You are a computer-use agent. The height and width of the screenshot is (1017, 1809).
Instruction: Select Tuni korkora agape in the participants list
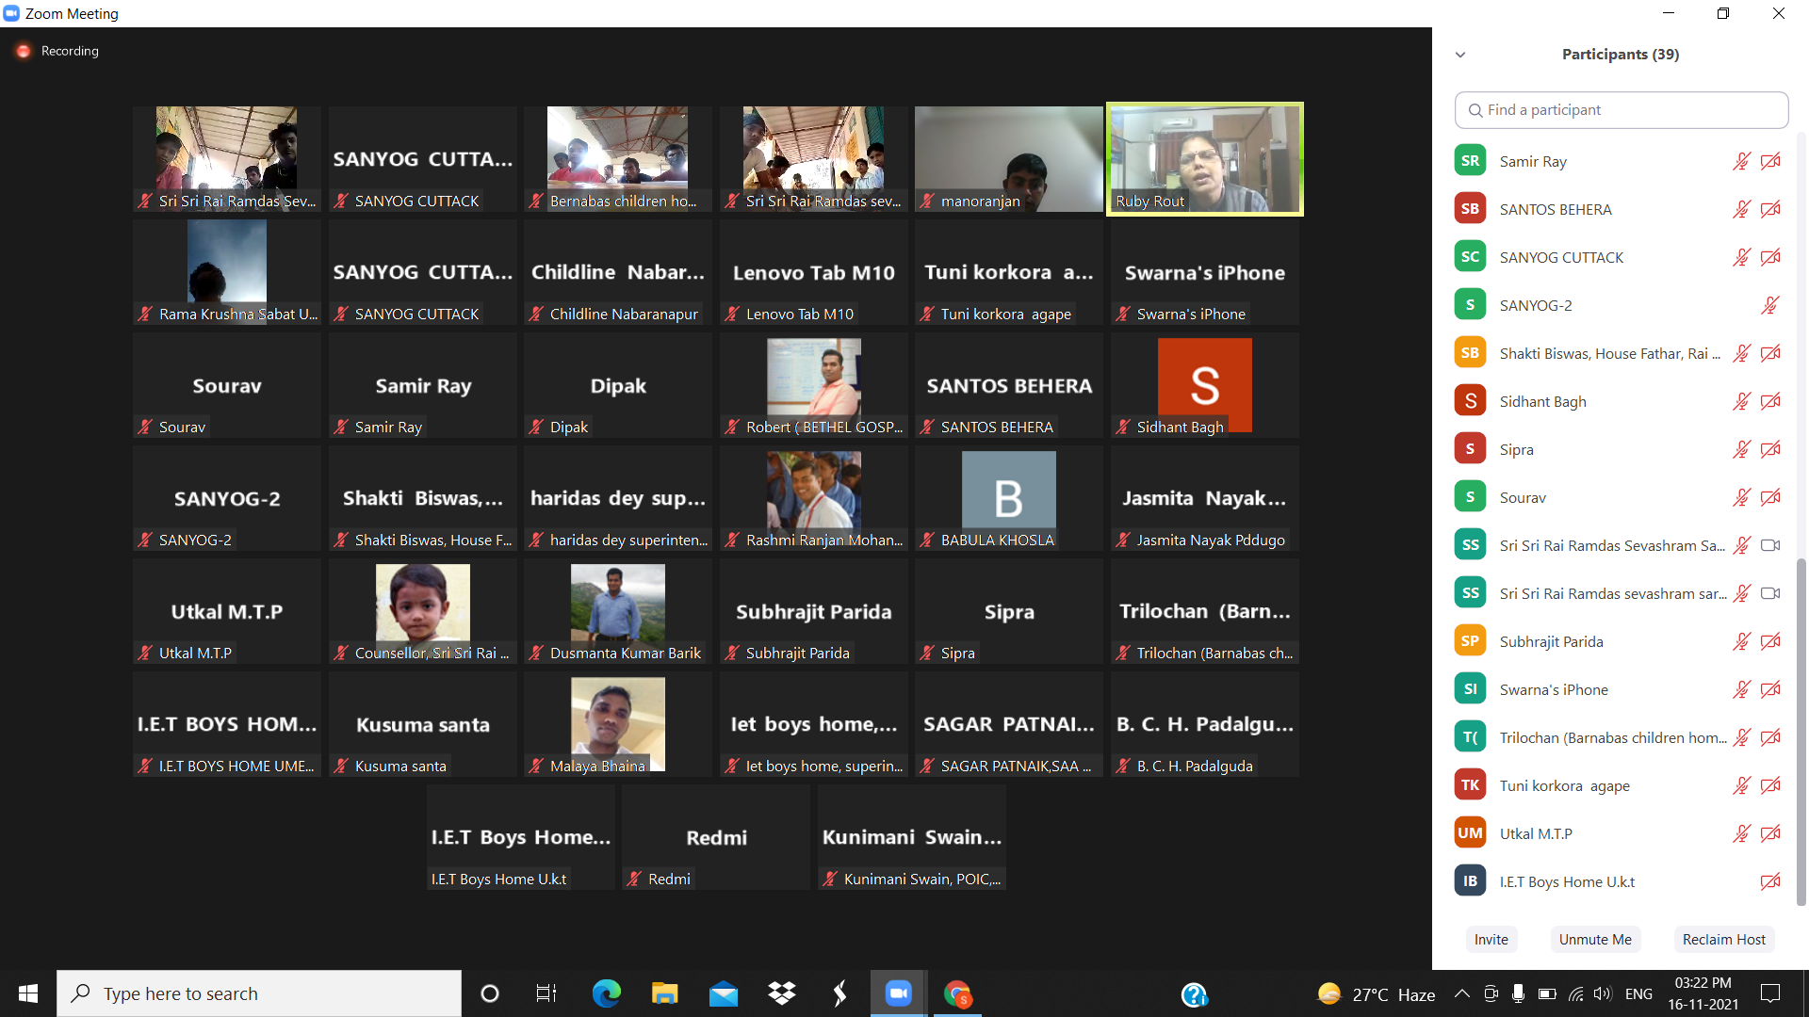[x=1564, y=785]
